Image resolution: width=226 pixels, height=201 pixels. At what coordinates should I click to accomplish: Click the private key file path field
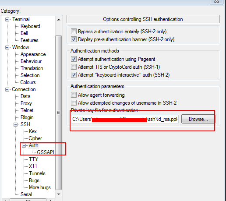(x=125, y=119)
